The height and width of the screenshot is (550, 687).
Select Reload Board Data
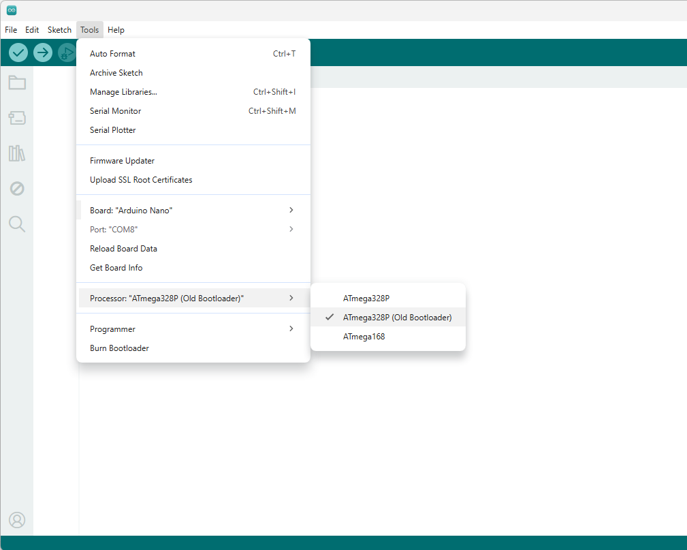(193, 249)
